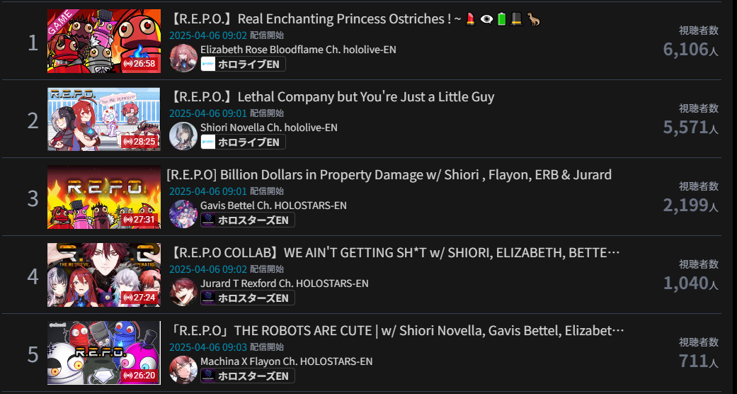Open 'Real Enchanting Princess Ostriches' stream title
737x394 pixels.
[355, 19]
